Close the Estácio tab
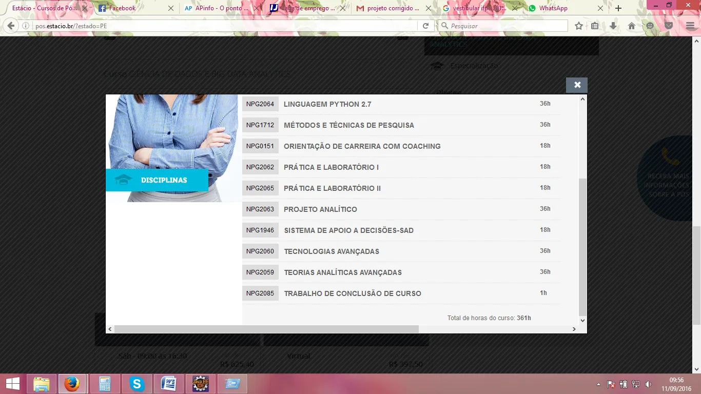 [85, 8]
